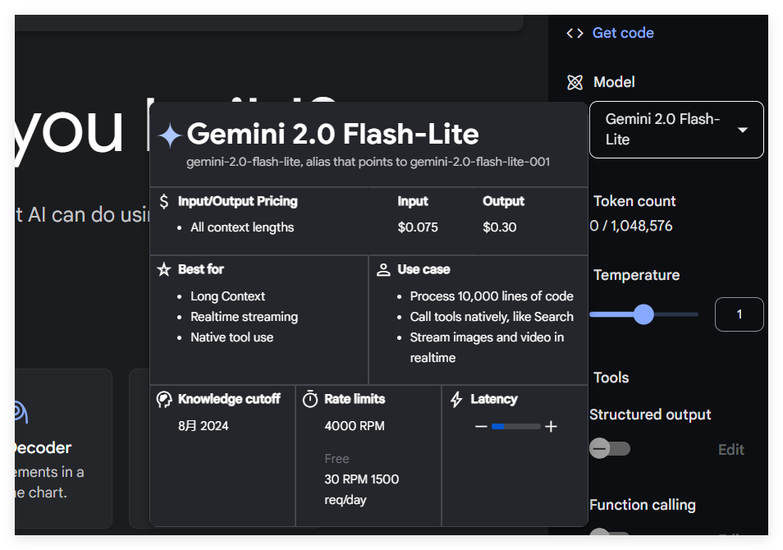Screen dimensions: 783x550
Task: Click the lightning bolt icon next to Latency
Action: click(456, 399)
